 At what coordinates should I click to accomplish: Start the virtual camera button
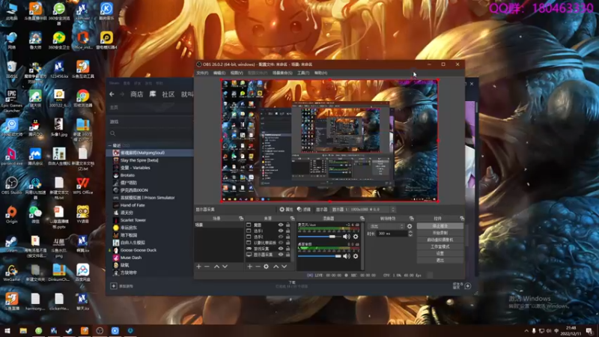[x=440, y=240]
